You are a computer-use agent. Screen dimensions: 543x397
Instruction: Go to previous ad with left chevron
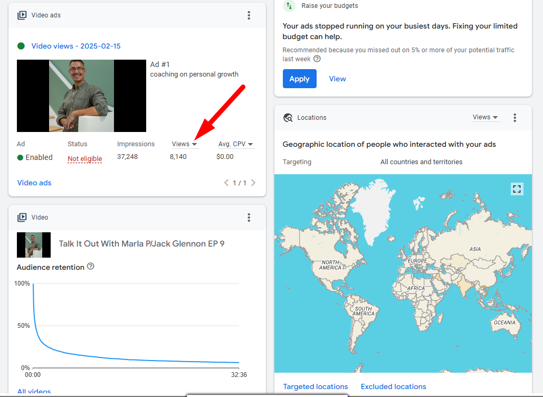tap(226, 183)
